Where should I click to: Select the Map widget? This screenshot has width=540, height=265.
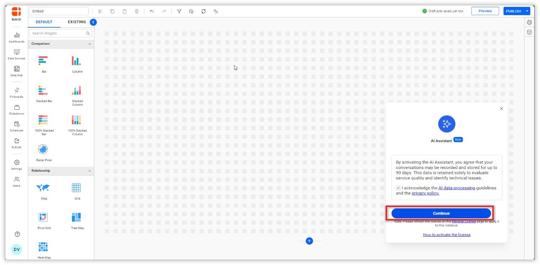(44, 191)
